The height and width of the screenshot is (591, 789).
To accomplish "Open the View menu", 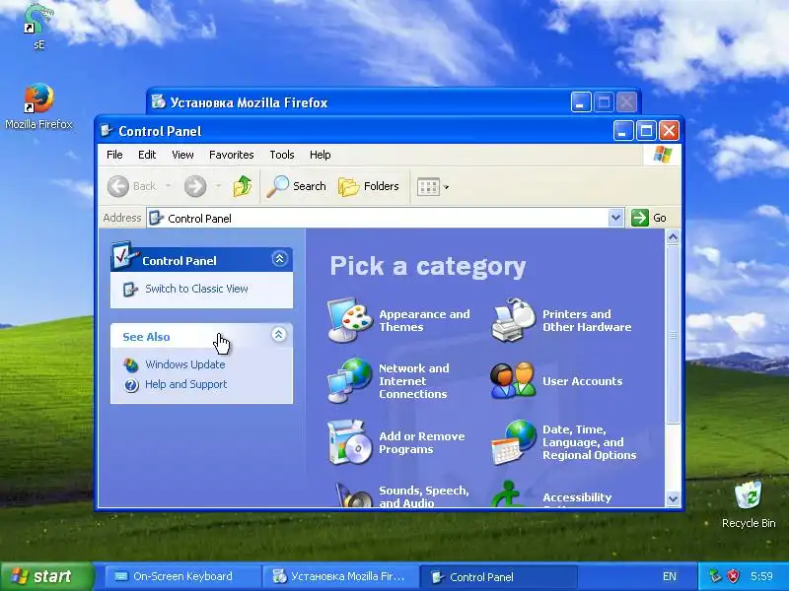I will click(x=182, y=155).
